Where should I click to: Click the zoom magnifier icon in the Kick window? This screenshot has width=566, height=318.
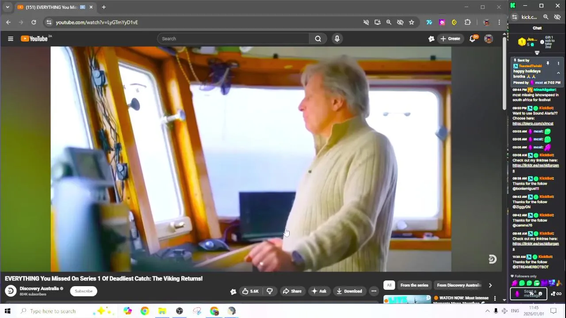546,17
